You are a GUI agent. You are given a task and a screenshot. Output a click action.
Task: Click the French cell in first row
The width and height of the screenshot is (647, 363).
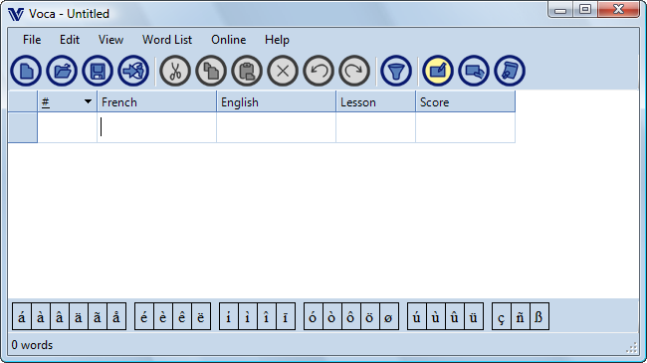157,127
